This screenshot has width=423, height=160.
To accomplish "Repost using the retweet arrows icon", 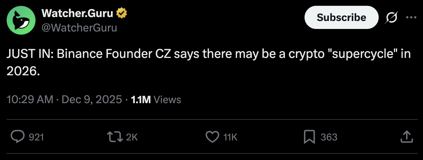I will pyautogui.click(x=115, y=137).
